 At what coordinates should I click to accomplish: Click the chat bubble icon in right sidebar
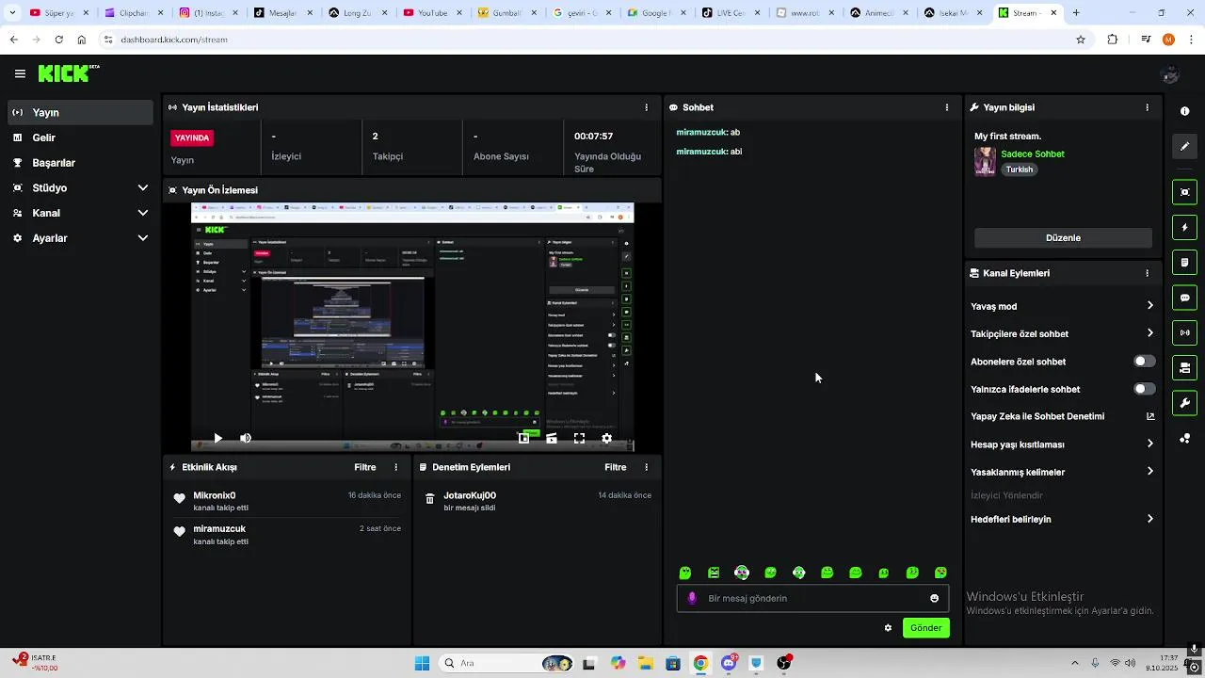pos(1184,298)
